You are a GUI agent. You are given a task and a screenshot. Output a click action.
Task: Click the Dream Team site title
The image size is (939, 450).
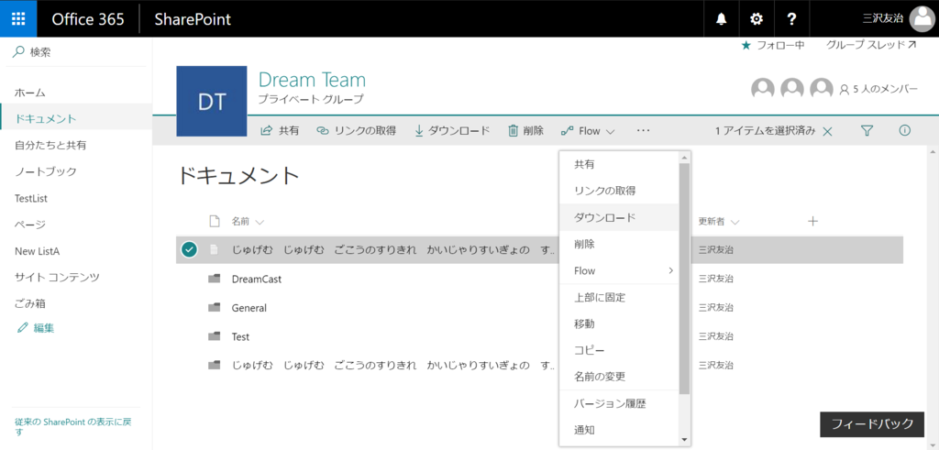point(312,80)
